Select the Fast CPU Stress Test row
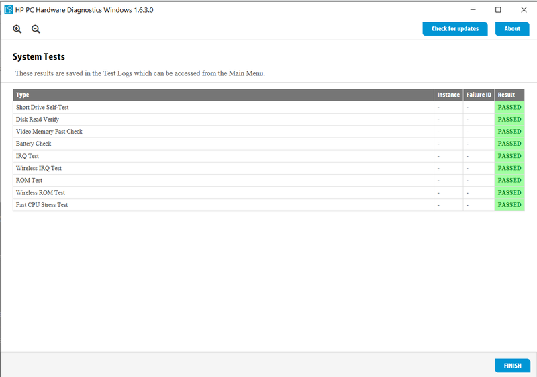537x377 pixels. point(268,204)
